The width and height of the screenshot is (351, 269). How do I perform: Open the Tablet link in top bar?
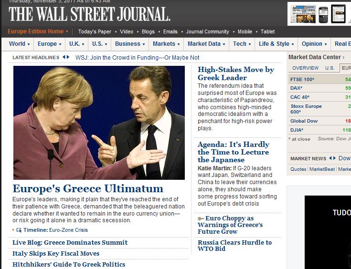267,31
